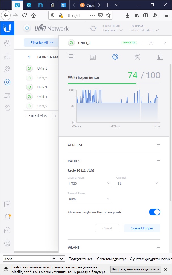Open the Devices sidebar icon
This screenshot has height=275, width=172.
tap(7, 82)
